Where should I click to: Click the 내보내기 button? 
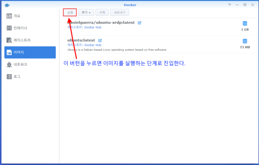(x=119, y=12)
